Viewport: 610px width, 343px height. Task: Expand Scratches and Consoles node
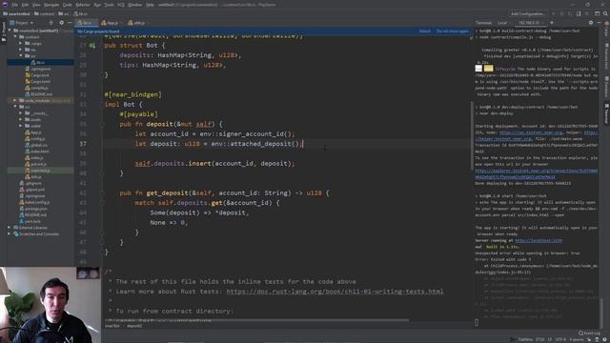10,233
